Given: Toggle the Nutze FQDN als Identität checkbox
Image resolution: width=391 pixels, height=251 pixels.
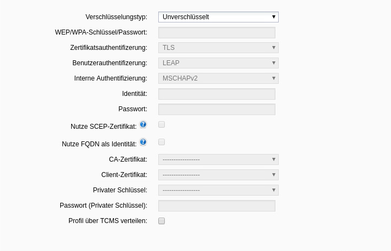Looking at the screenshot, I should 162,142.
